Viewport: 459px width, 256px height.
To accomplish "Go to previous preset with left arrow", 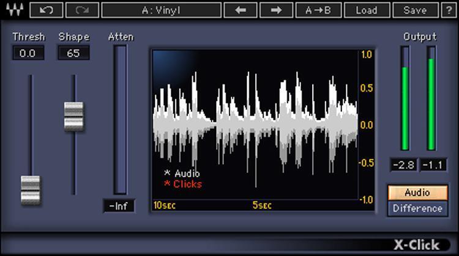I will tap(240, 10).
